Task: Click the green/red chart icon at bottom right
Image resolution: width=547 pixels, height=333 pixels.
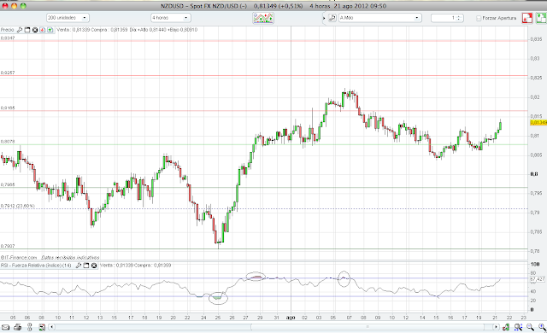Action: coord(506,327)
